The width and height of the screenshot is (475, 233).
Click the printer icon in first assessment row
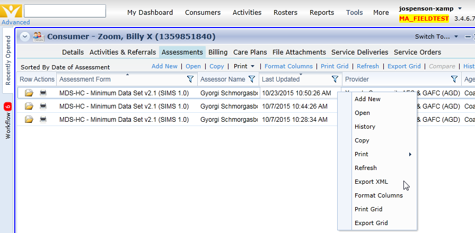[x=43, y=93]
